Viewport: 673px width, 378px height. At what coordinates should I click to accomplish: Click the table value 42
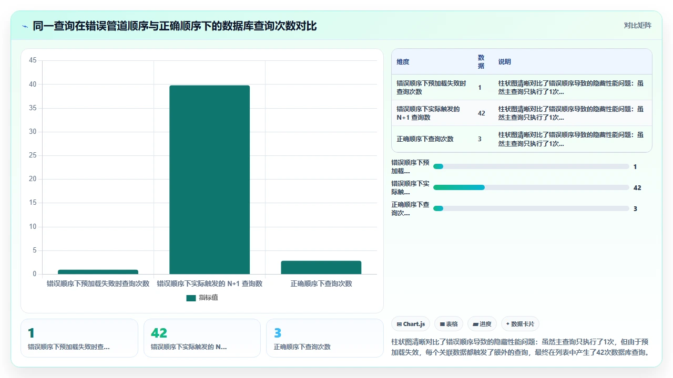coord(481,113)
